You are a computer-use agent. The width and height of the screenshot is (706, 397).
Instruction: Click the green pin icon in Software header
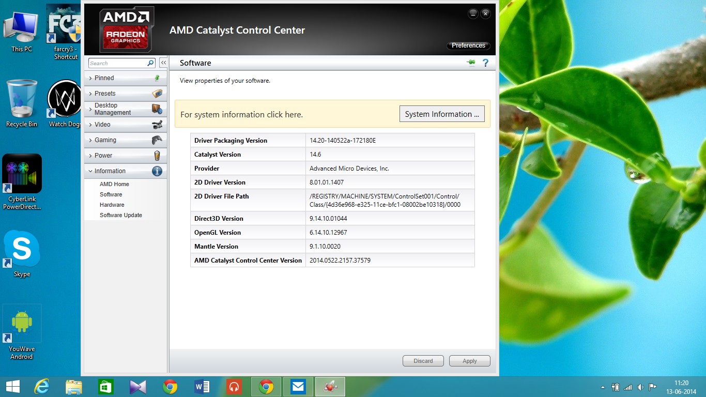coord(471,63)
